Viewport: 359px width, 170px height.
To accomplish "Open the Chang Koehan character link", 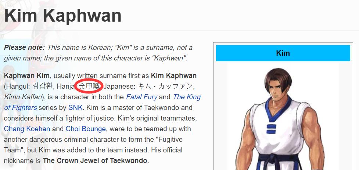I will 27,129.
